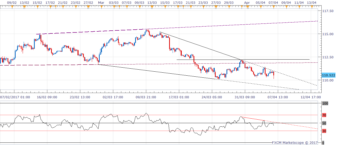This screenshot has width=338, height=145.
Task: Click the 29/03 date label on top axis
Action: click(229, 2)
